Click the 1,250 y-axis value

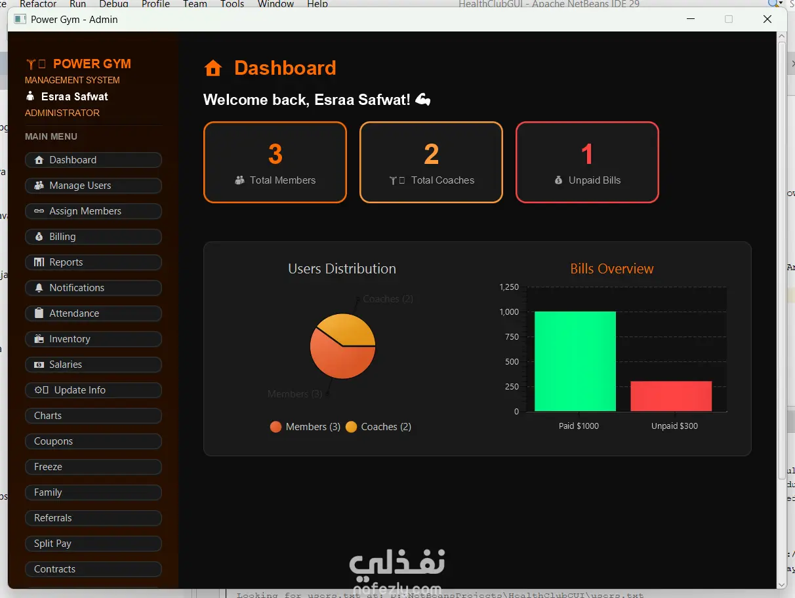click(509, 287)
